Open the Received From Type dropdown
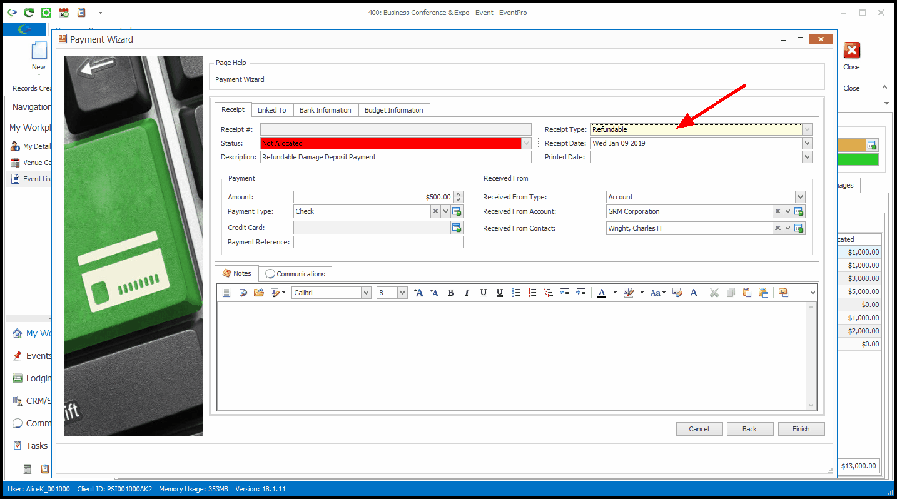 pos(800,197)
